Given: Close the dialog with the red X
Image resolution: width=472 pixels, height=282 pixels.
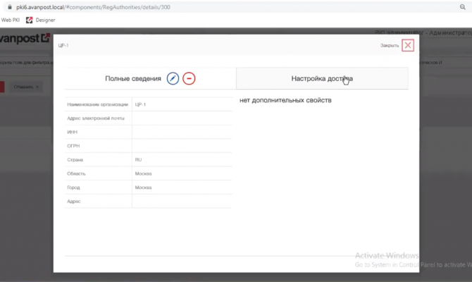Looking at the screenshot, I should (x=408, y=45).
